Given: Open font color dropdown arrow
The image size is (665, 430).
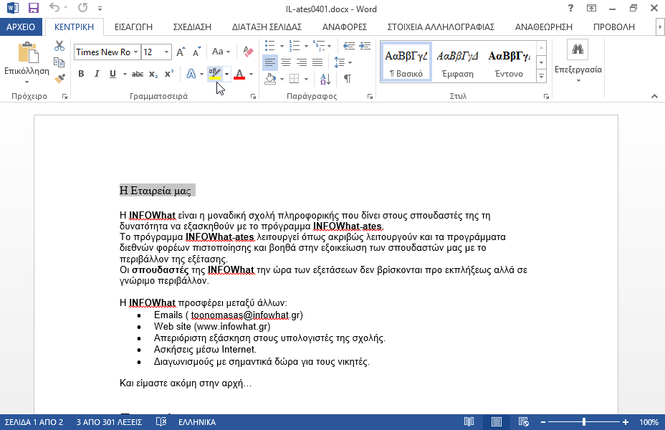Looking at the screenshot, I should [x=251, y=74].
